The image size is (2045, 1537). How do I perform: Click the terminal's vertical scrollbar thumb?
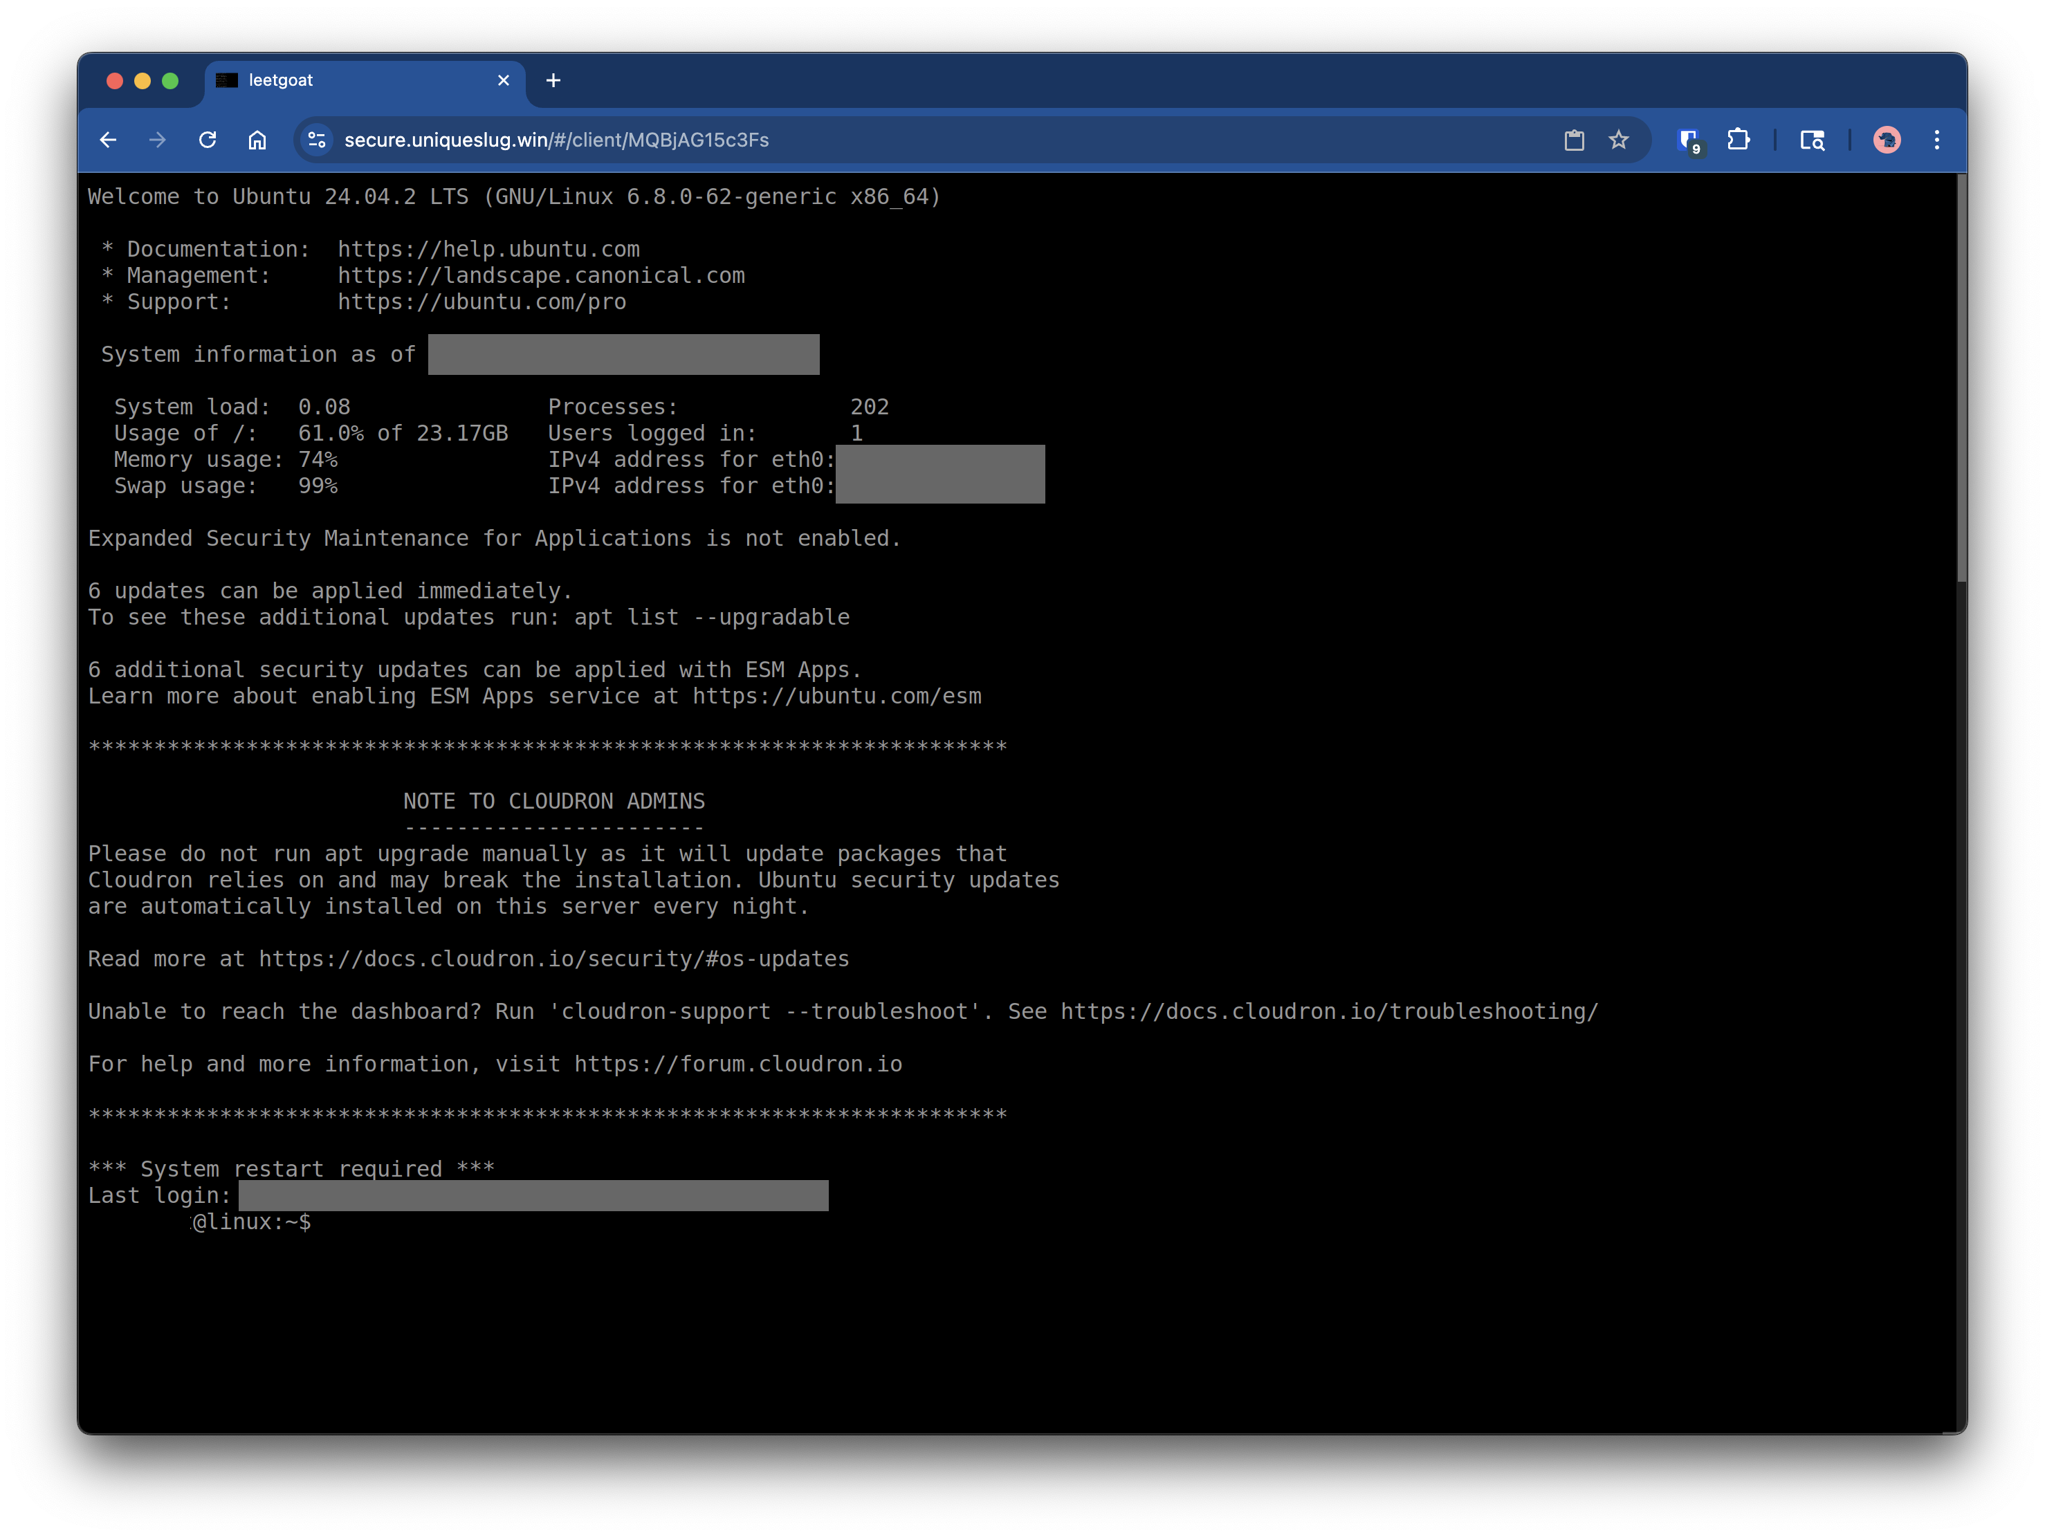pyautogui.click(x=1961, y=379)
